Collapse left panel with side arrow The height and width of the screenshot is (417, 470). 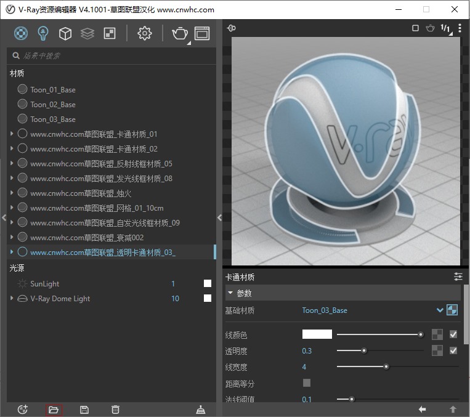click(x=4, y=217)
